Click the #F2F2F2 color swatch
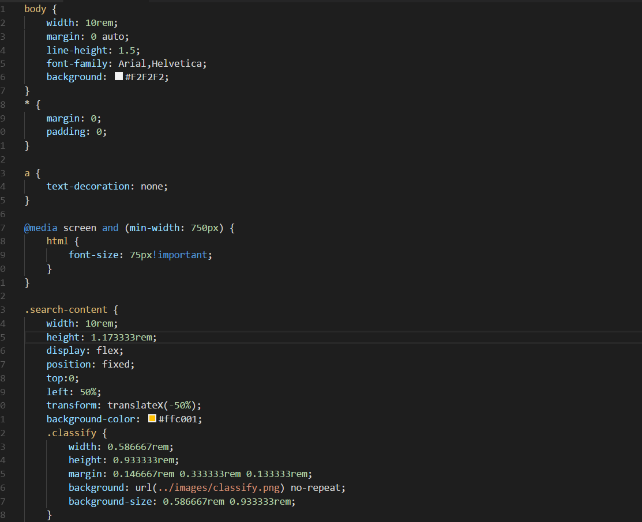This screenshot has height=522, width=642. (x=119, y=76)
